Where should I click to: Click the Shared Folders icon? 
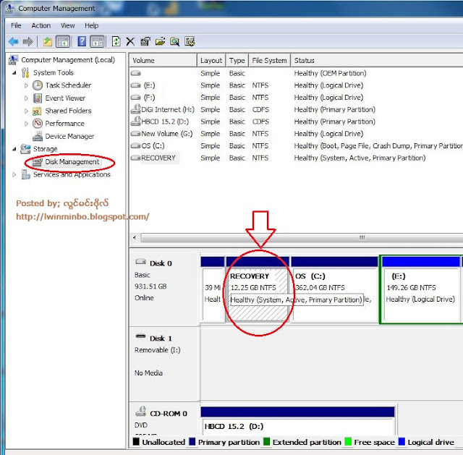point(37,111)
